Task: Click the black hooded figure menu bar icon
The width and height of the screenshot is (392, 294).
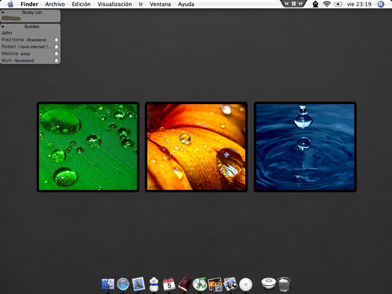Action: (x=315, y=4)
